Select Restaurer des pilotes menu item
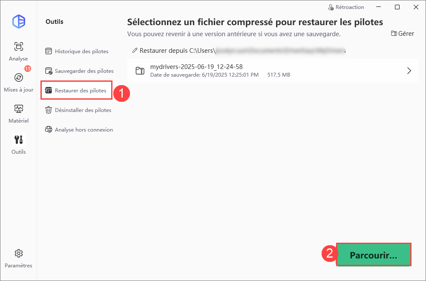The height and width of the screenshot is (281, 426). pos(76,90)
